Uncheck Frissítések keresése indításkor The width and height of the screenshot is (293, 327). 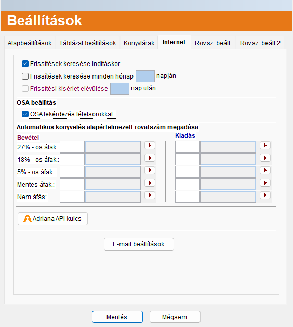click(x=25, y=64)
